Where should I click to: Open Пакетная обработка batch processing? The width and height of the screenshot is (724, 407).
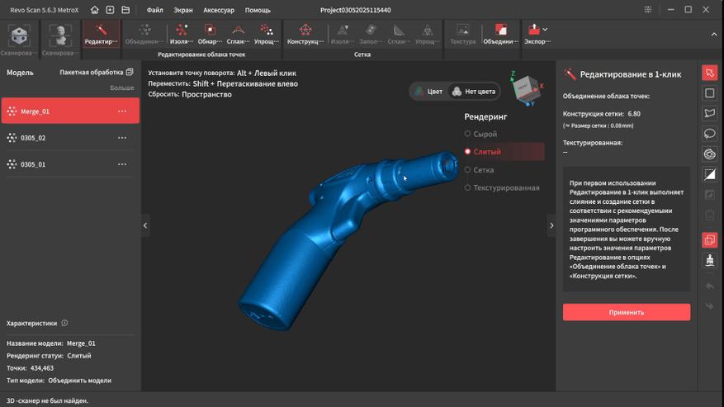[96, 72]
